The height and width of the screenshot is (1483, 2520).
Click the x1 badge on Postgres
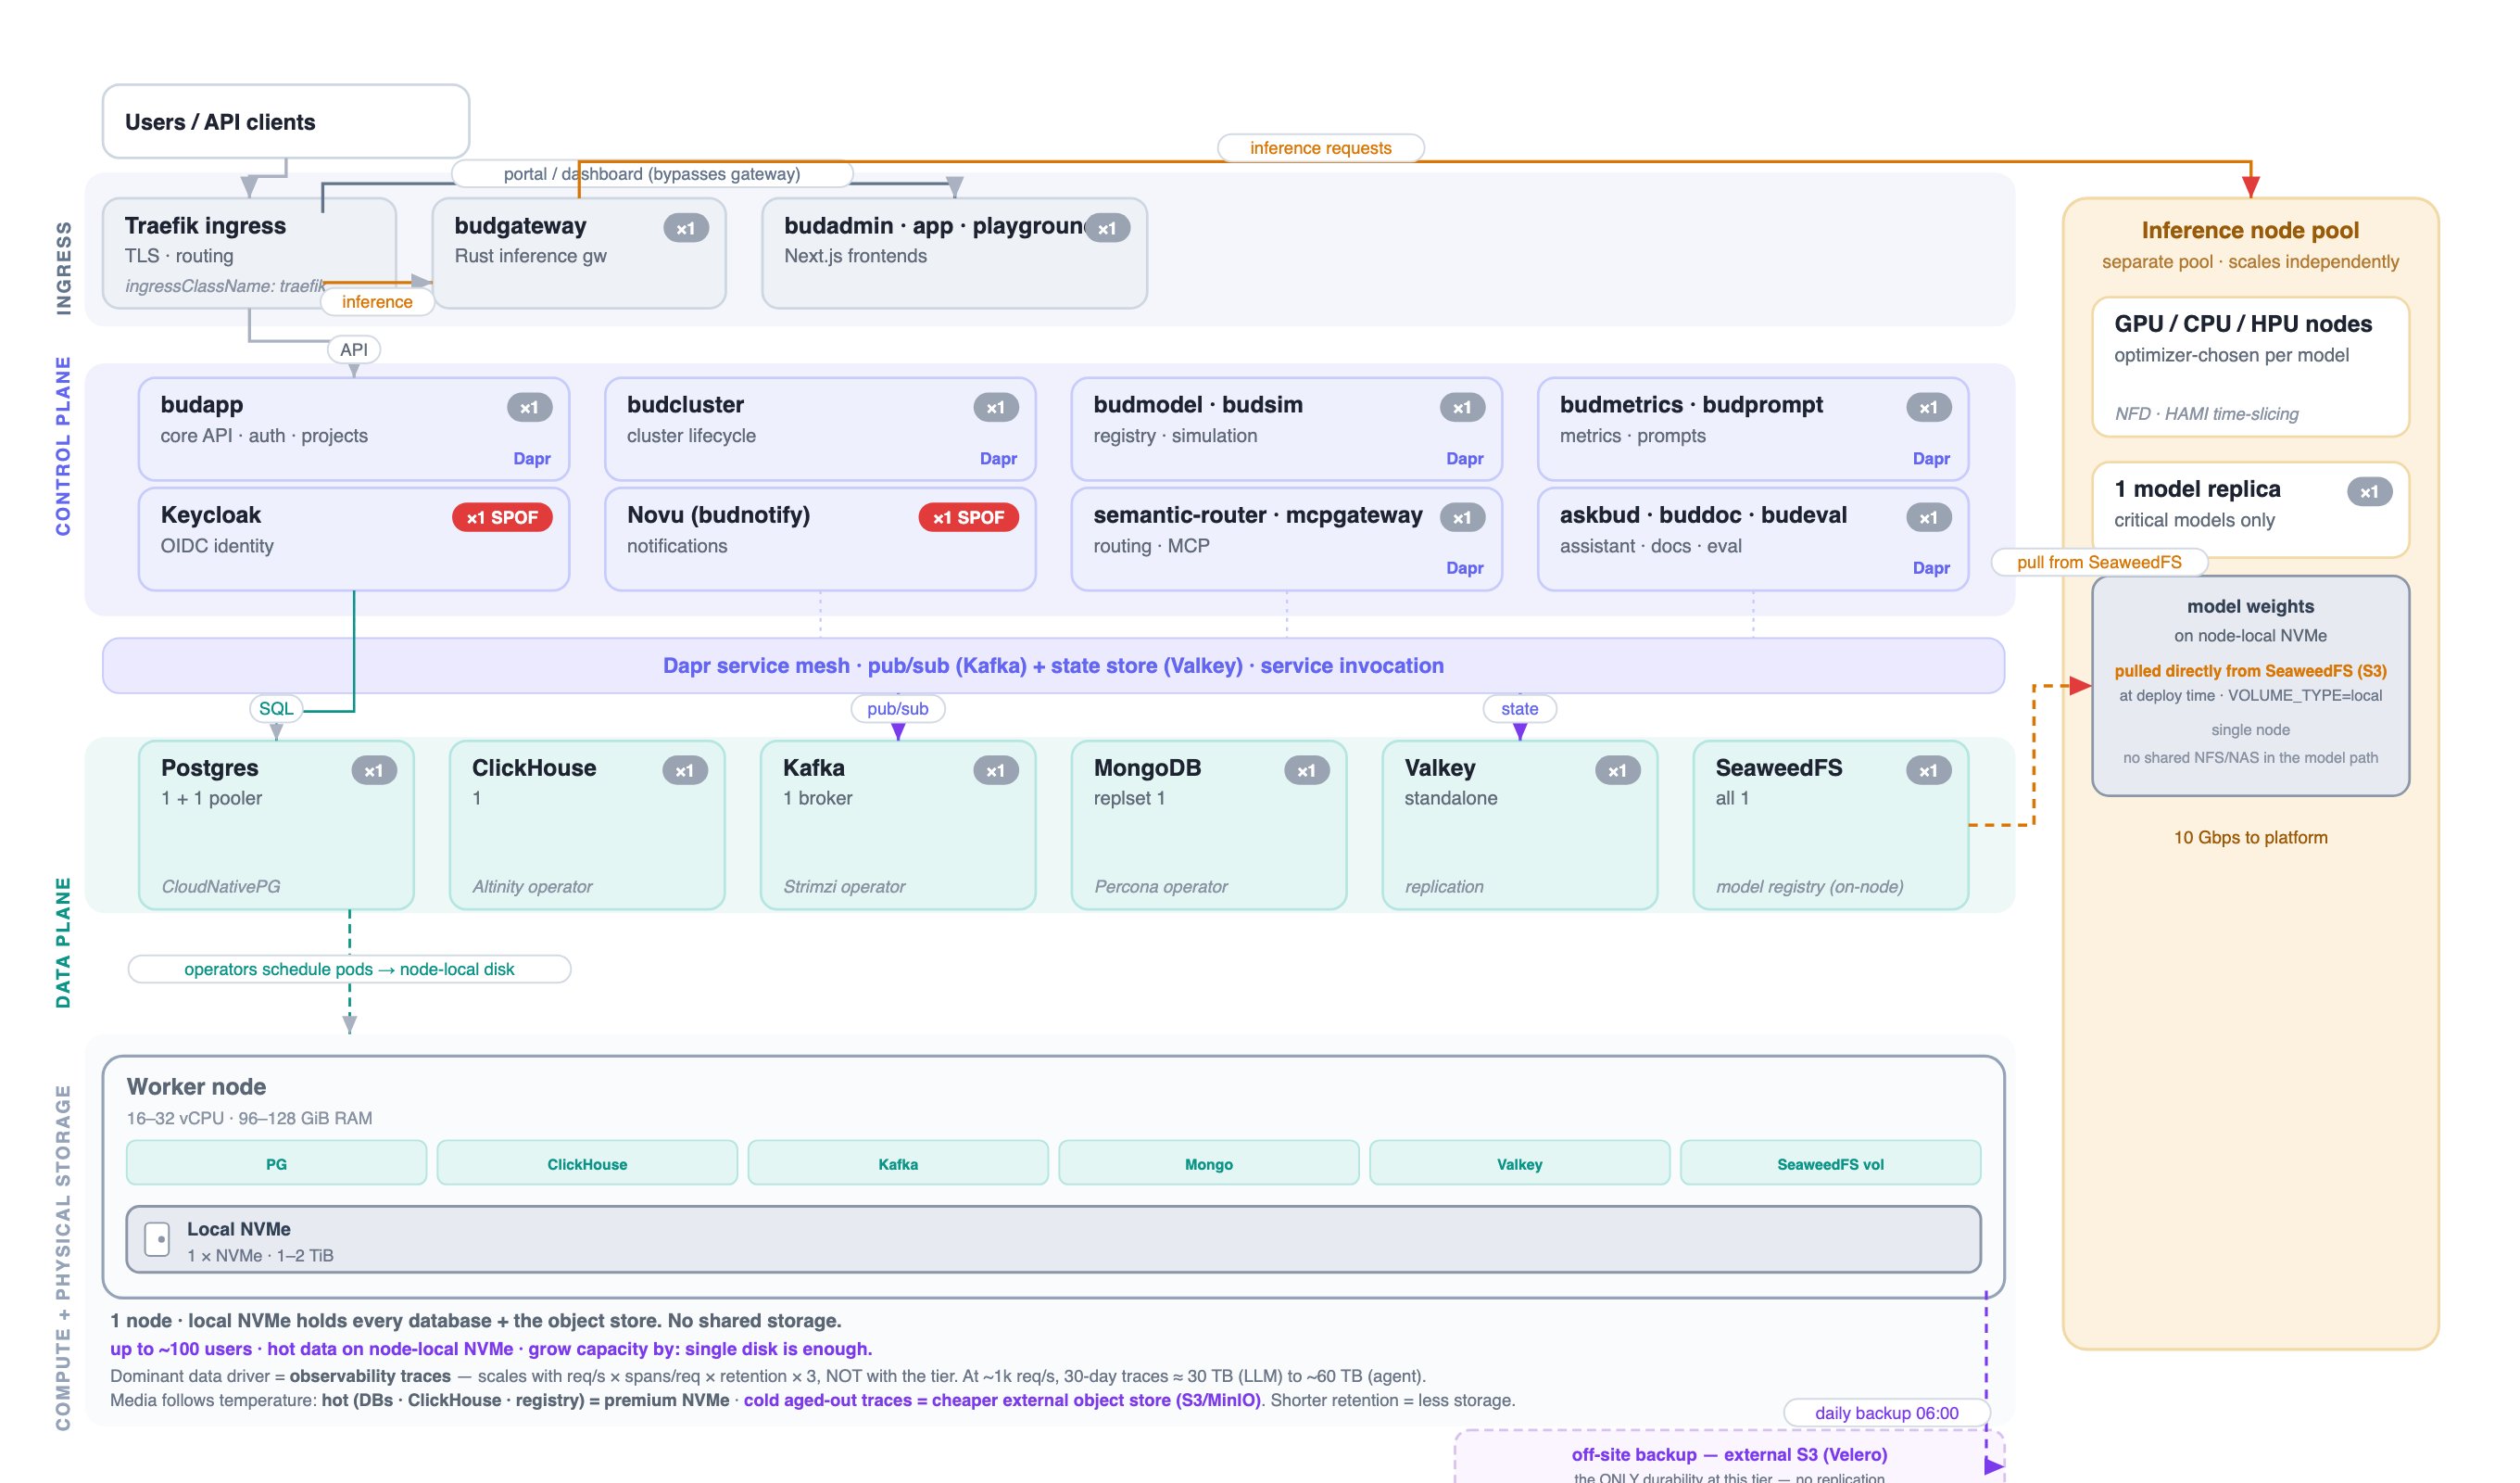(x=374, y=770)
